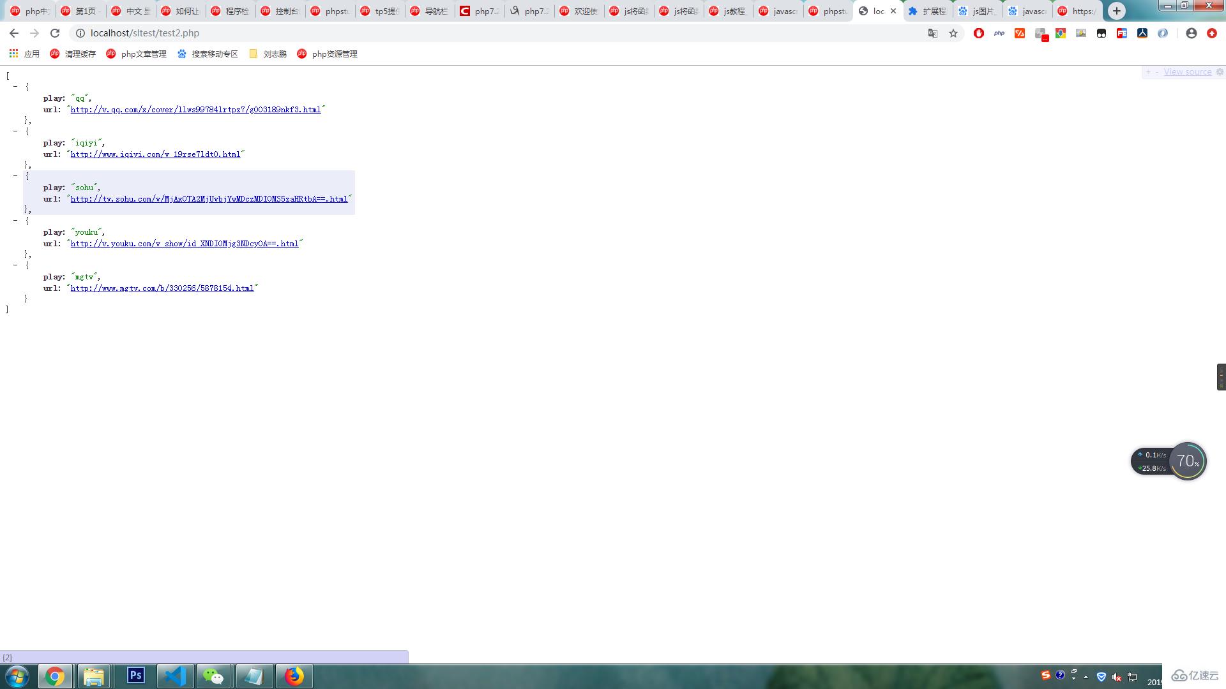1226x689 pixels.
Task: View site information for localhost
Action: (80, 33)
